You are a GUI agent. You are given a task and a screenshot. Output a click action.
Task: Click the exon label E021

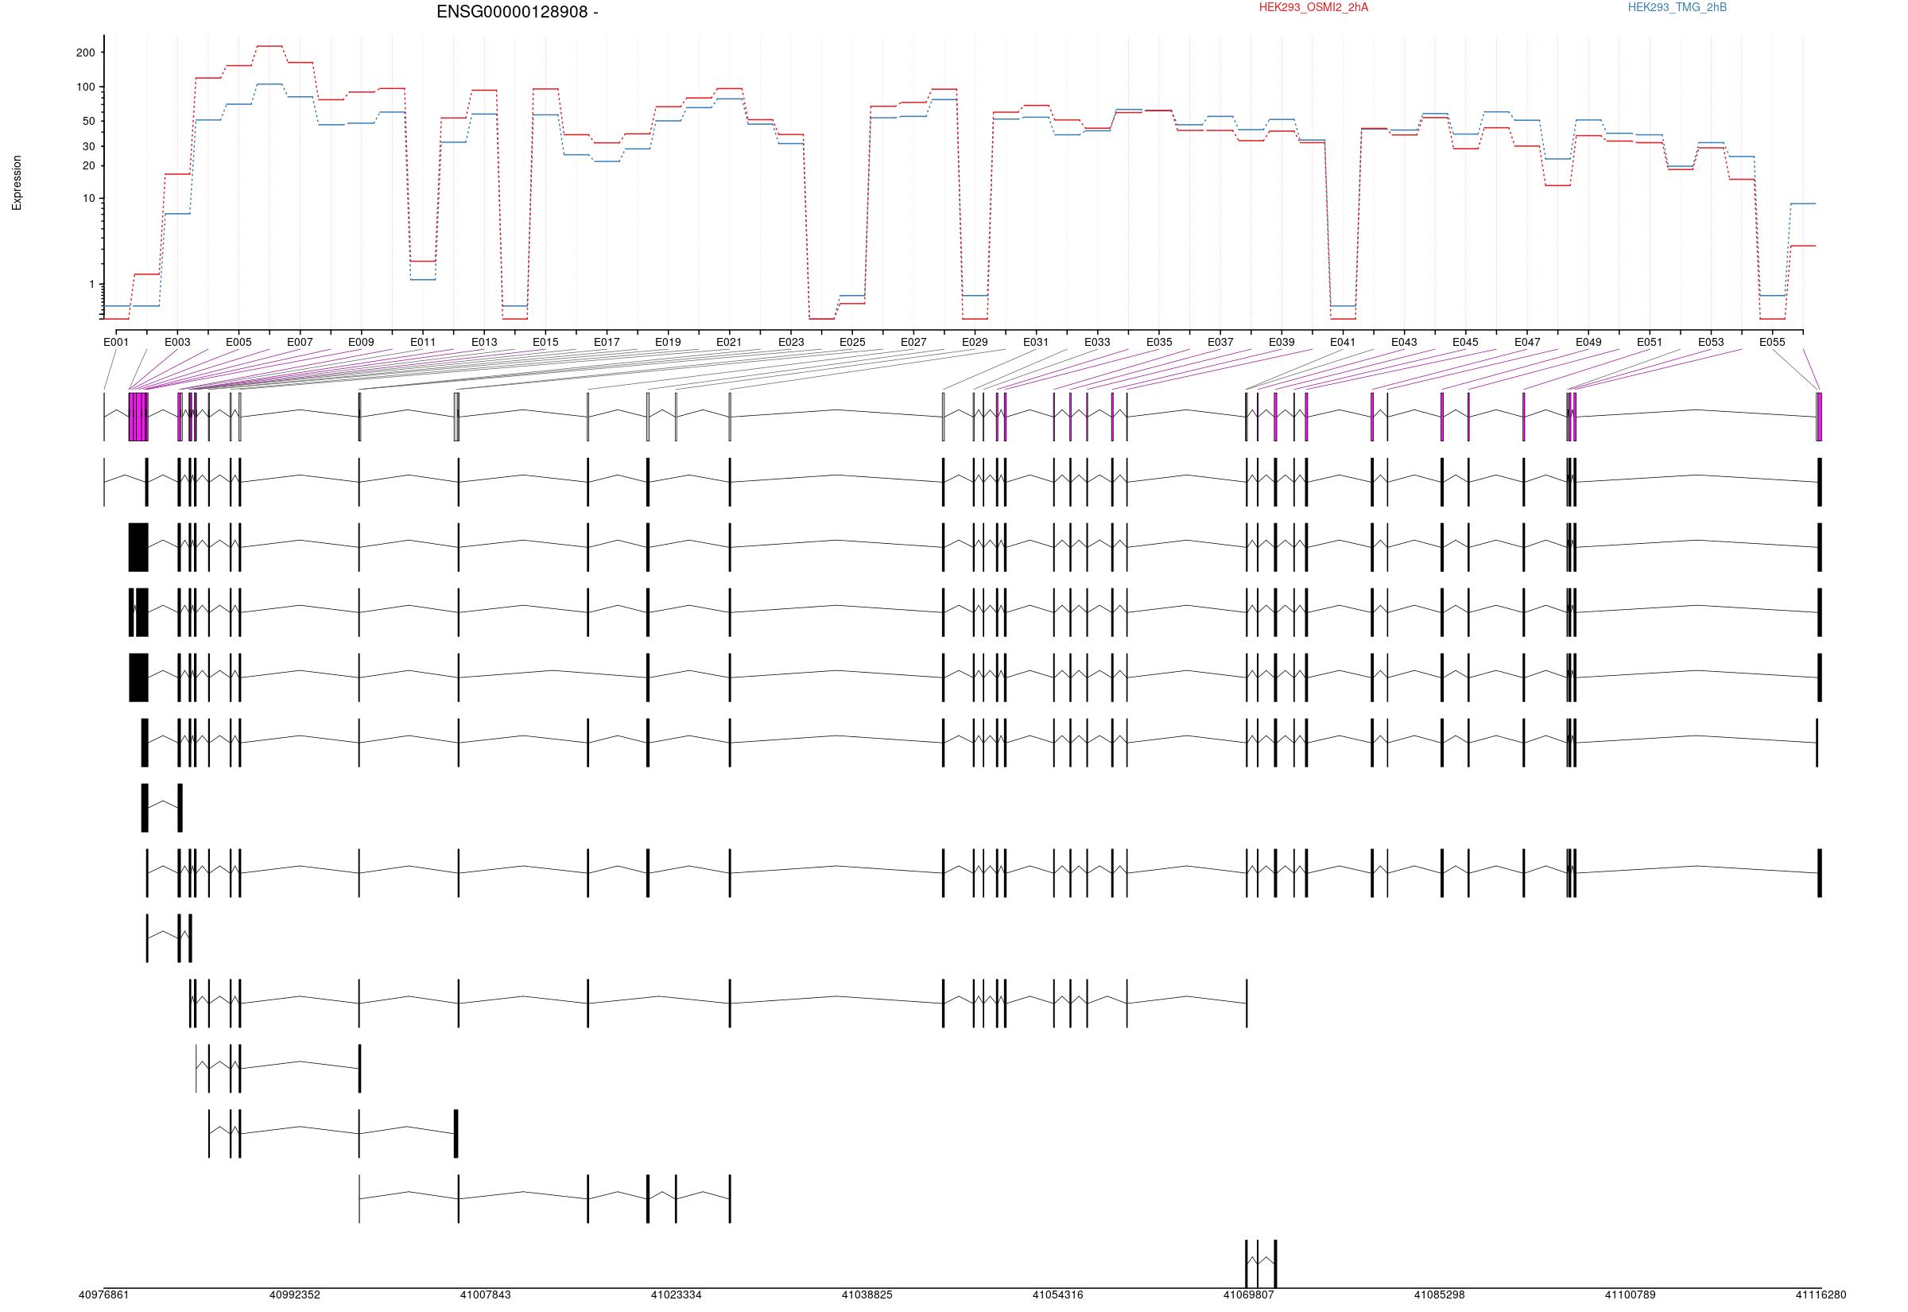coord(729,342)
